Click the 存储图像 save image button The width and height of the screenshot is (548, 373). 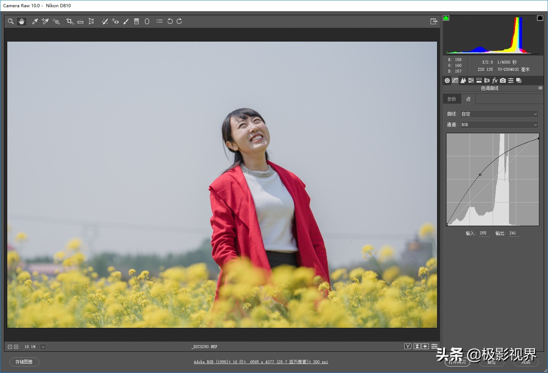(24, 362)
